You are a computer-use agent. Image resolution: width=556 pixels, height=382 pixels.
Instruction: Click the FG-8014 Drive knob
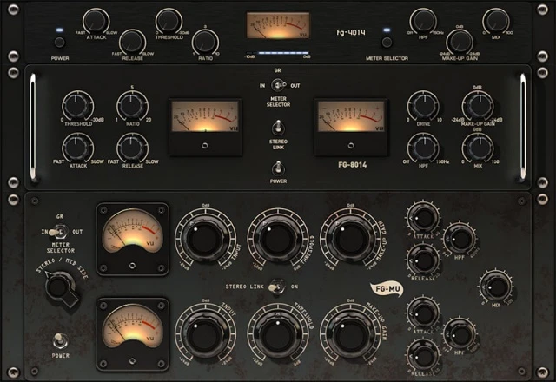pyautogui.click(x=422, y=106)
